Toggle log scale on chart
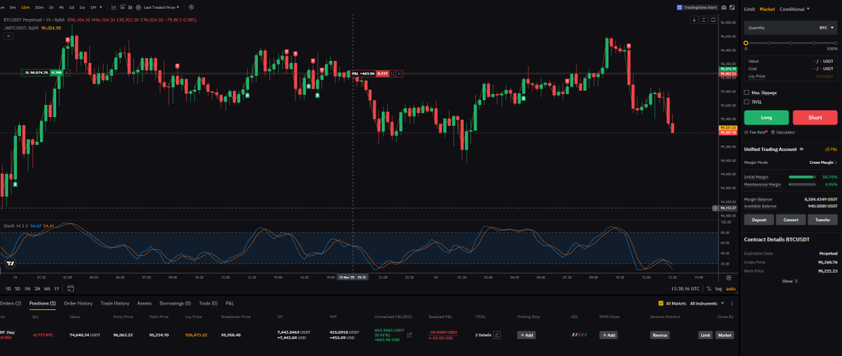Viewport: 842px width, 356px height. pyautogui.click(x=719, y=289)
